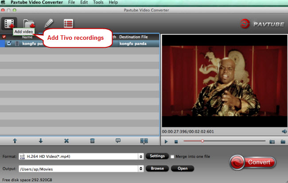Screen dimensions: 288x183
Task: Click the Destination File column header
Action: click(133, 37)
